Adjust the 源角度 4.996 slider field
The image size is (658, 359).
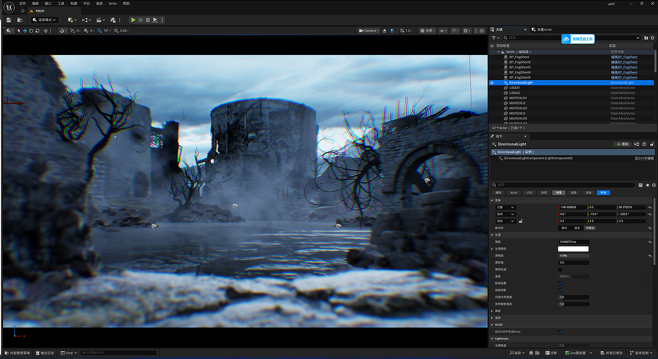click(574, 255)
